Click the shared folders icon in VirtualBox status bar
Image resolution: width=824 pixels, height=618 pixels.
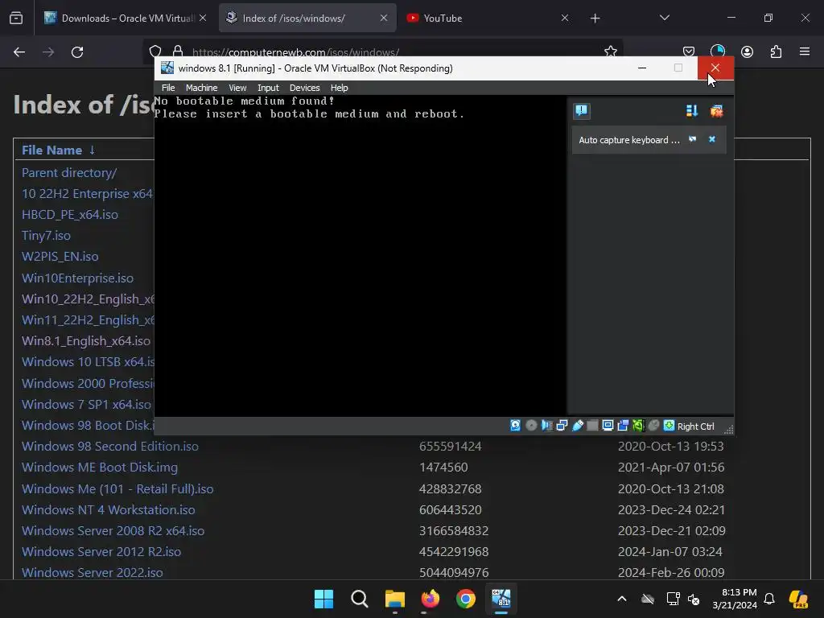click(592, 426)
